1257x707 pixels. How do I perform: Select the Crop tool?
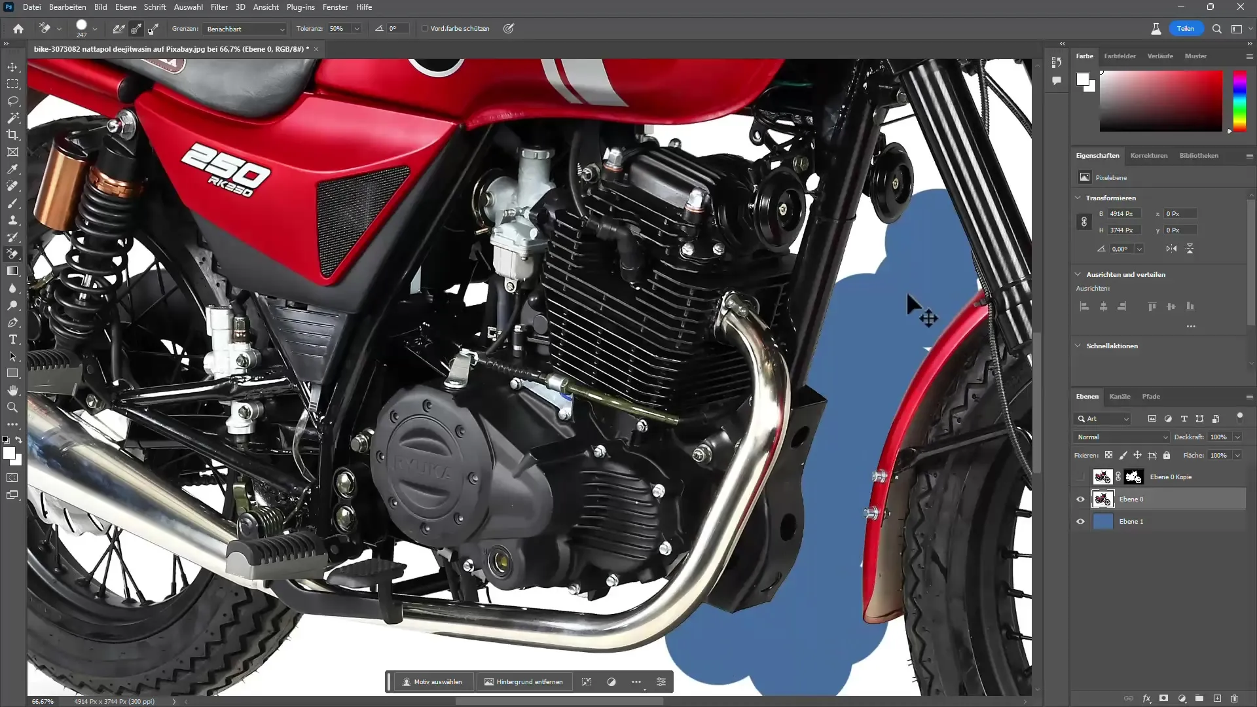tap(12, 135)
